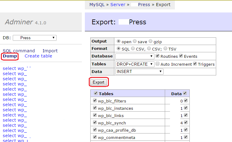Open SQL command page

(19, 51)
